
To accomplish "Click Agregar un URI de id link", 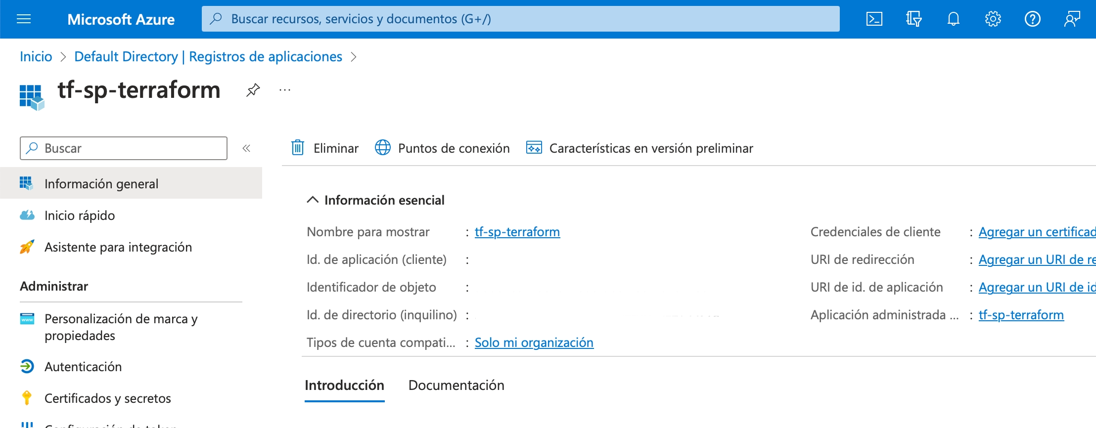I will 1037,287.
